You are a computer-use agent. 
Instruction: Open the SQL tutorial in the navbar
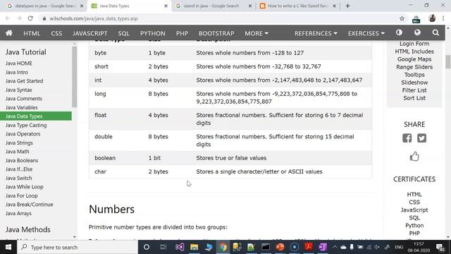(124, 33)
